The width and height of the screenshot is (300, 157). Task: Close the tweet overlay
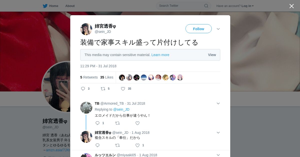291,6
